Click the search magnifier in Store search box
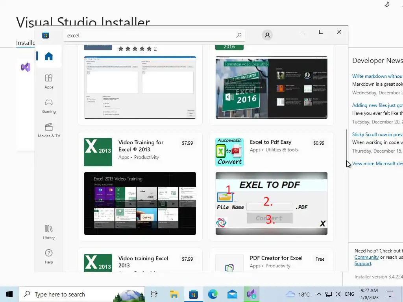The height and width of the screenshot is (302, 403). click(x=239, y=35)
